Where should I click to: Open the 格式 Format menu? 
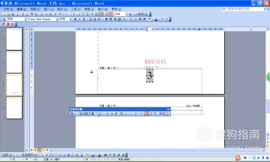(62, 9)
